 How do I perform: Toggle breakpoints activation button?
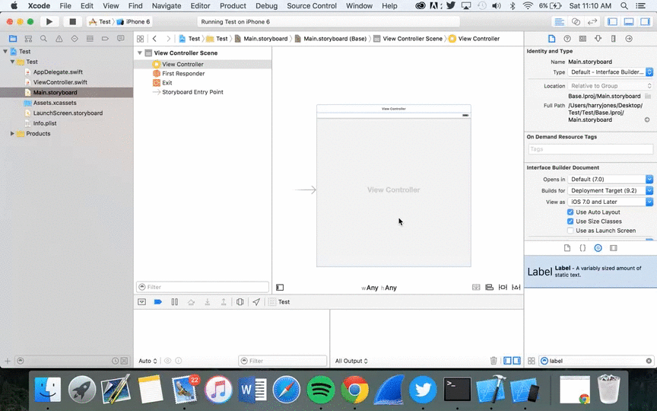point(158,302)
